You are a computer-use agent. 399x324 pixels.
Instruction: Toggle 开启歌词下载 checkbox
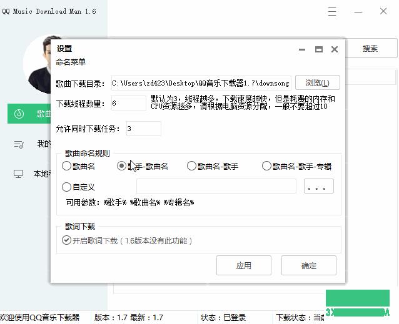pos(66,240)
